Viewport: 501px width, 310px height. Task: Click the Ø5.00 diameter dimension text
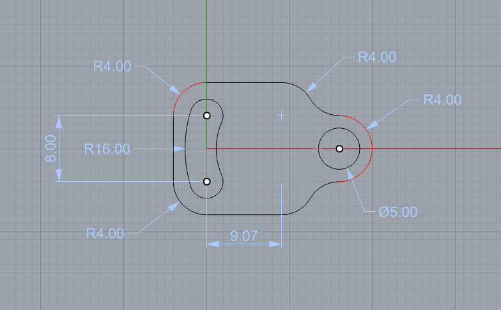pos(397,212)
